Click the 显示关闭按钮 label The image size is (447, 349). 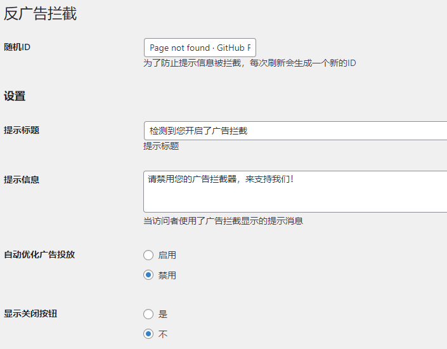tap(30, 313)
